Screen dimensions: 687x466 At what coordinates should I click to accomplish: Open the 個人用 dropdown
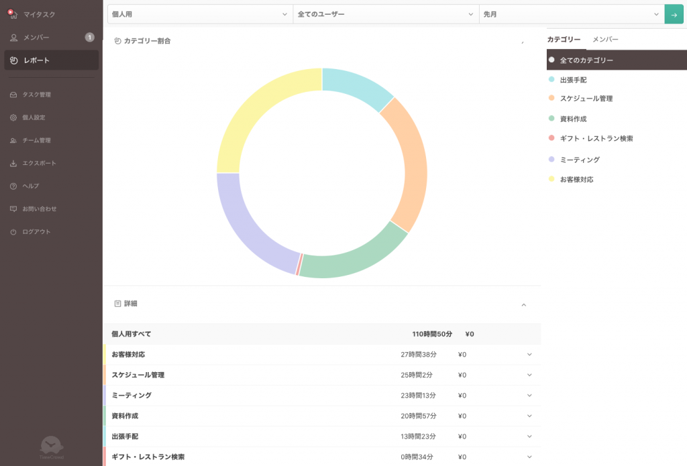coord(199,14)
